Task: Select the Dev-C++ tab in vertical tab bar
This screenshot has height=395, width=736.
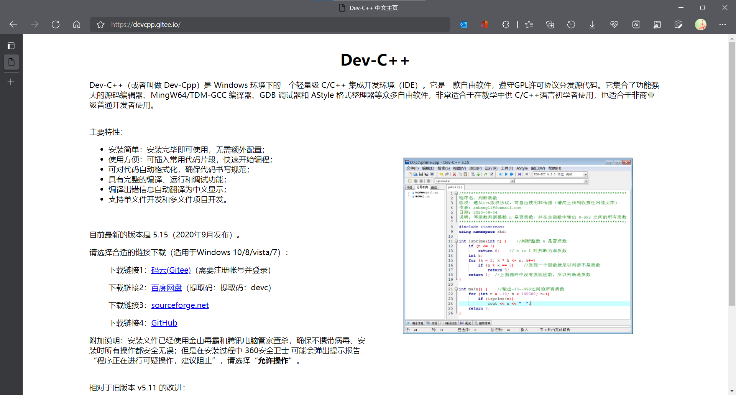Action: 11,62
